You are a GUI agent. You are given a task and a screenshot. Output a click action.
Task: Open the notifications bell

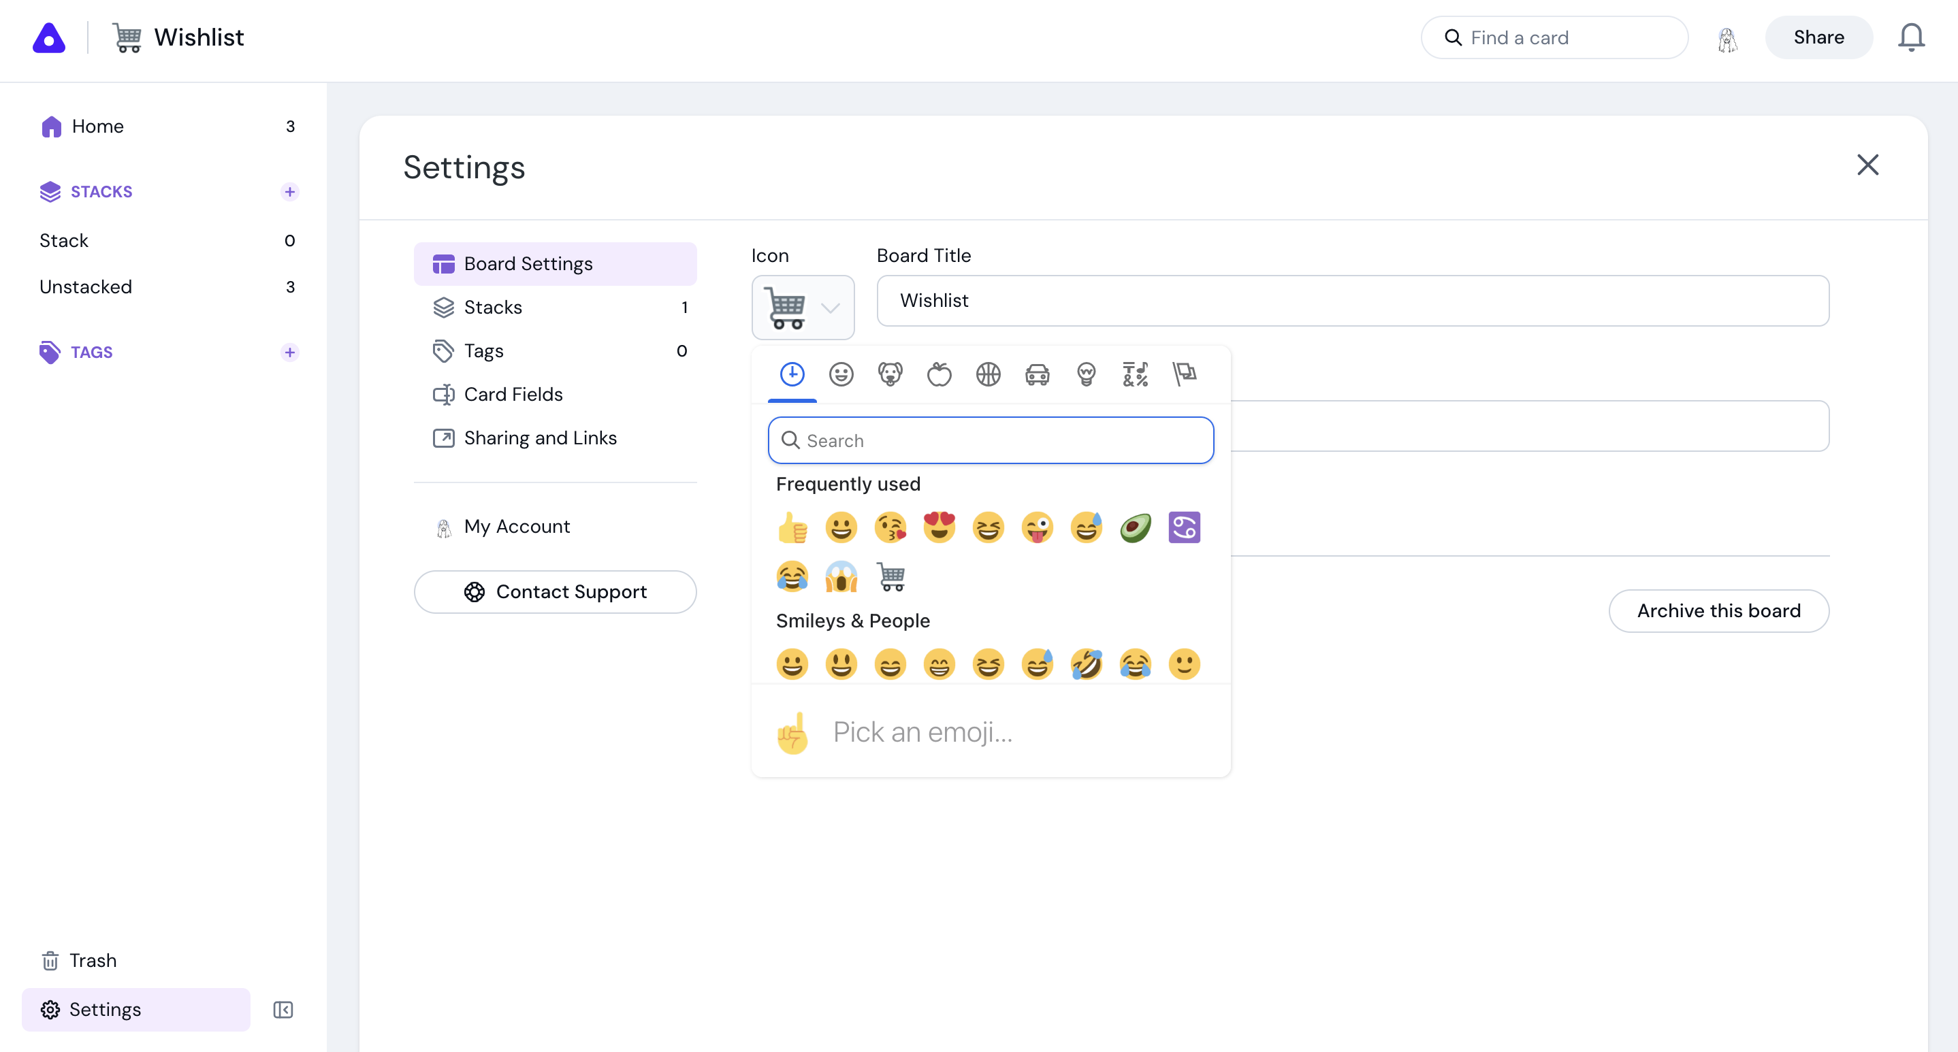coord(1910,37)
